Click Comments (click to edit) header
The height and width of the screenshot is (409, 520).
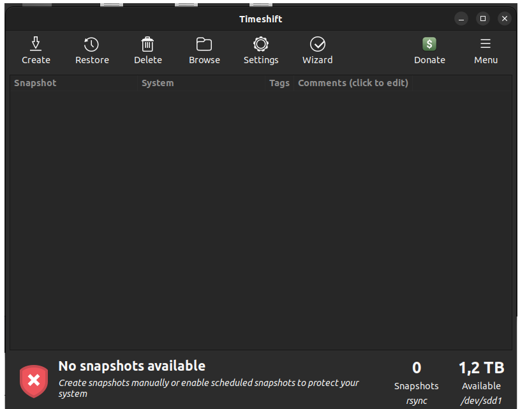click(x=353, y=83)
